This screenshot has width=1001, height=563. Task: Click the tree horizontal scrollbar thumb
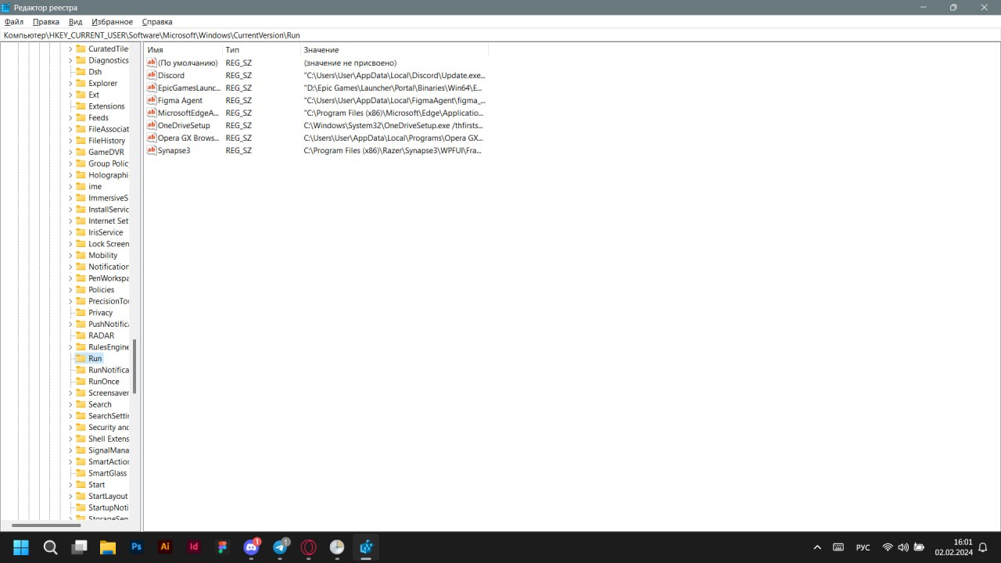pos(46,525)
